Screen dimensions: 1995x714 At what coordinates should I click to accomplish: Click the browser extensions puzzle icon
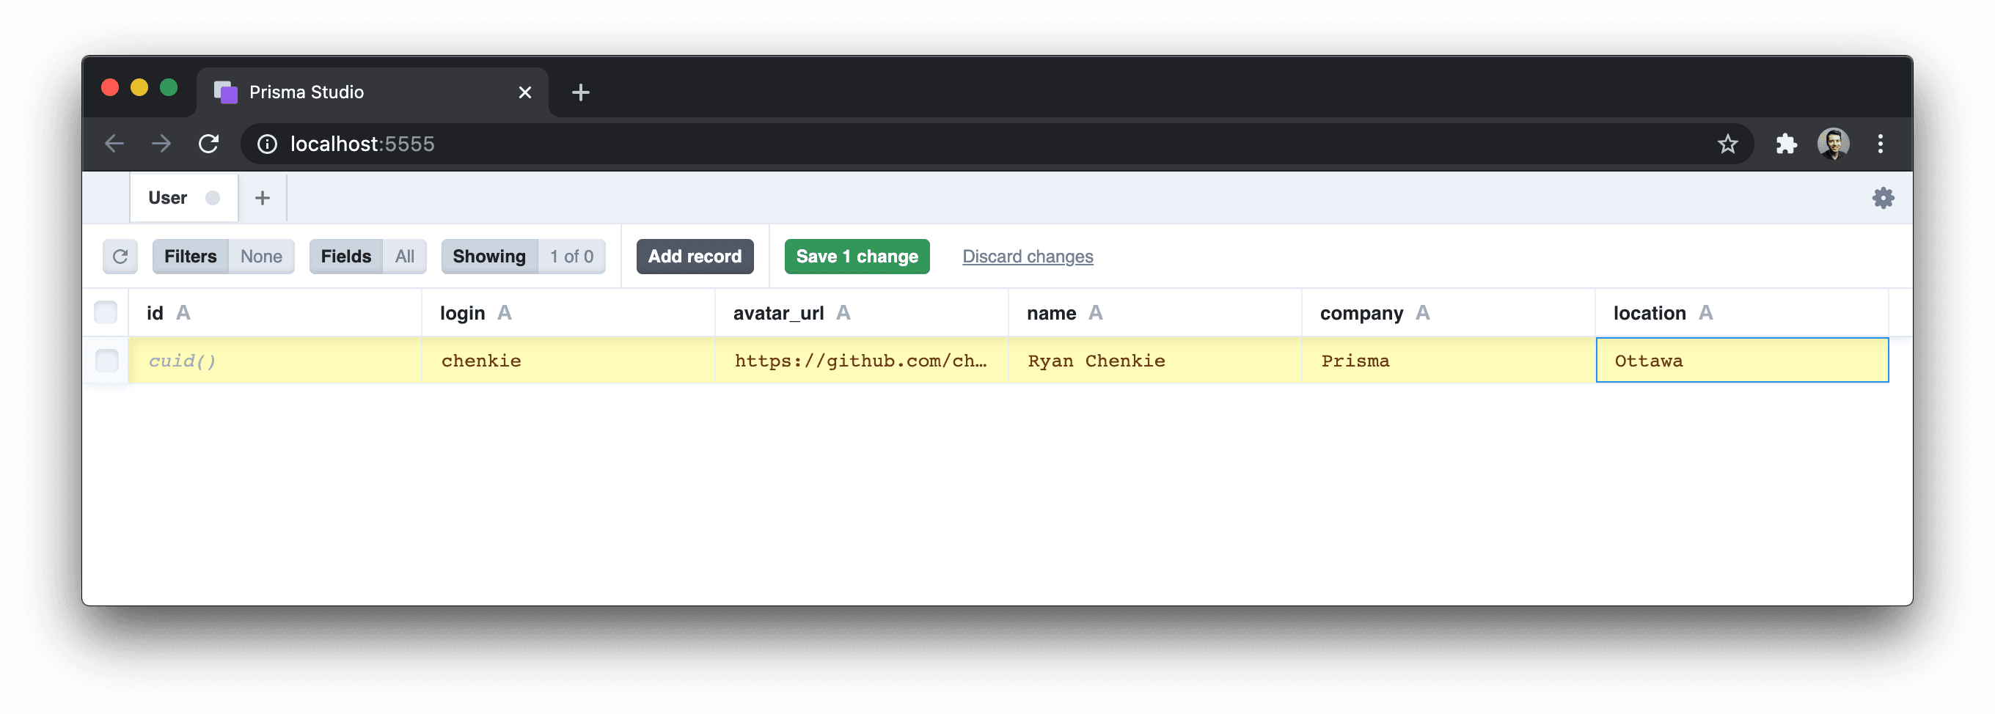(x=1787, y=143)
